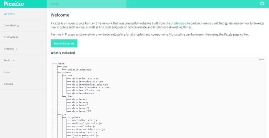Expand the Droplets submenu arrow
The height and width of the screenshot is (138, 269).
pos(17,49)
